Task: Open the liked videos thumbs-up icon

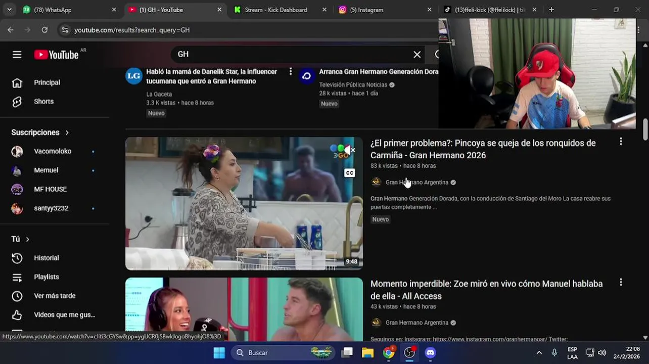Action: point(17,315)
